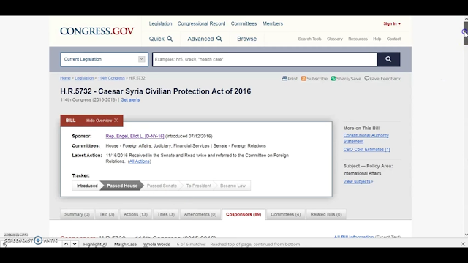
Task: Go to next find match arrow
Action: 75,244
